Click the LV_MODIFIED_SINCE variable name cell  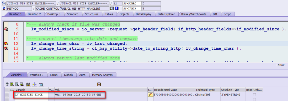[x=32, y=94]
